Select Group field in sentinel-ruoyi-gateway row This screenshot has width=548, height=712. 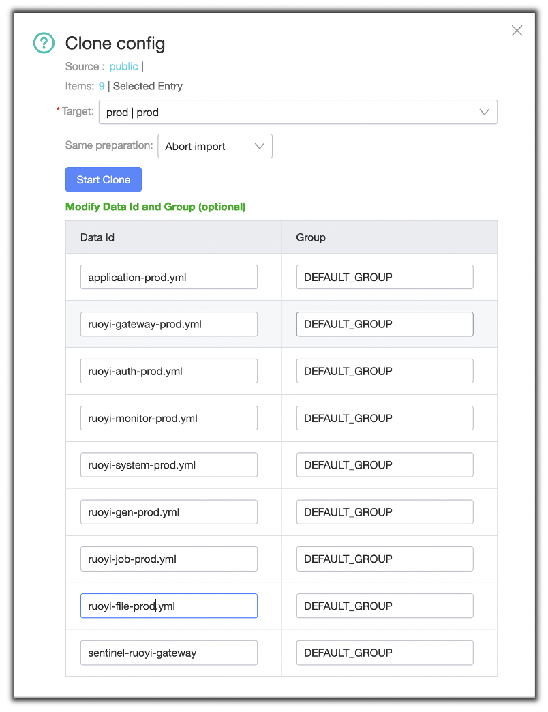point(384,653)
